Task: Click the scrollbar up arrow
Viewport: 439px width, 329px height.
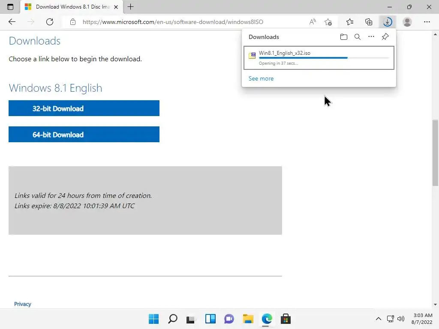Action: pyautogui.click(x=435, y=34)
